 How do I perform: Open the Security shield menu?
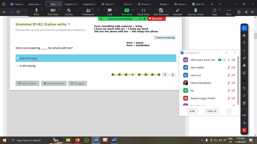coord(69,12)
